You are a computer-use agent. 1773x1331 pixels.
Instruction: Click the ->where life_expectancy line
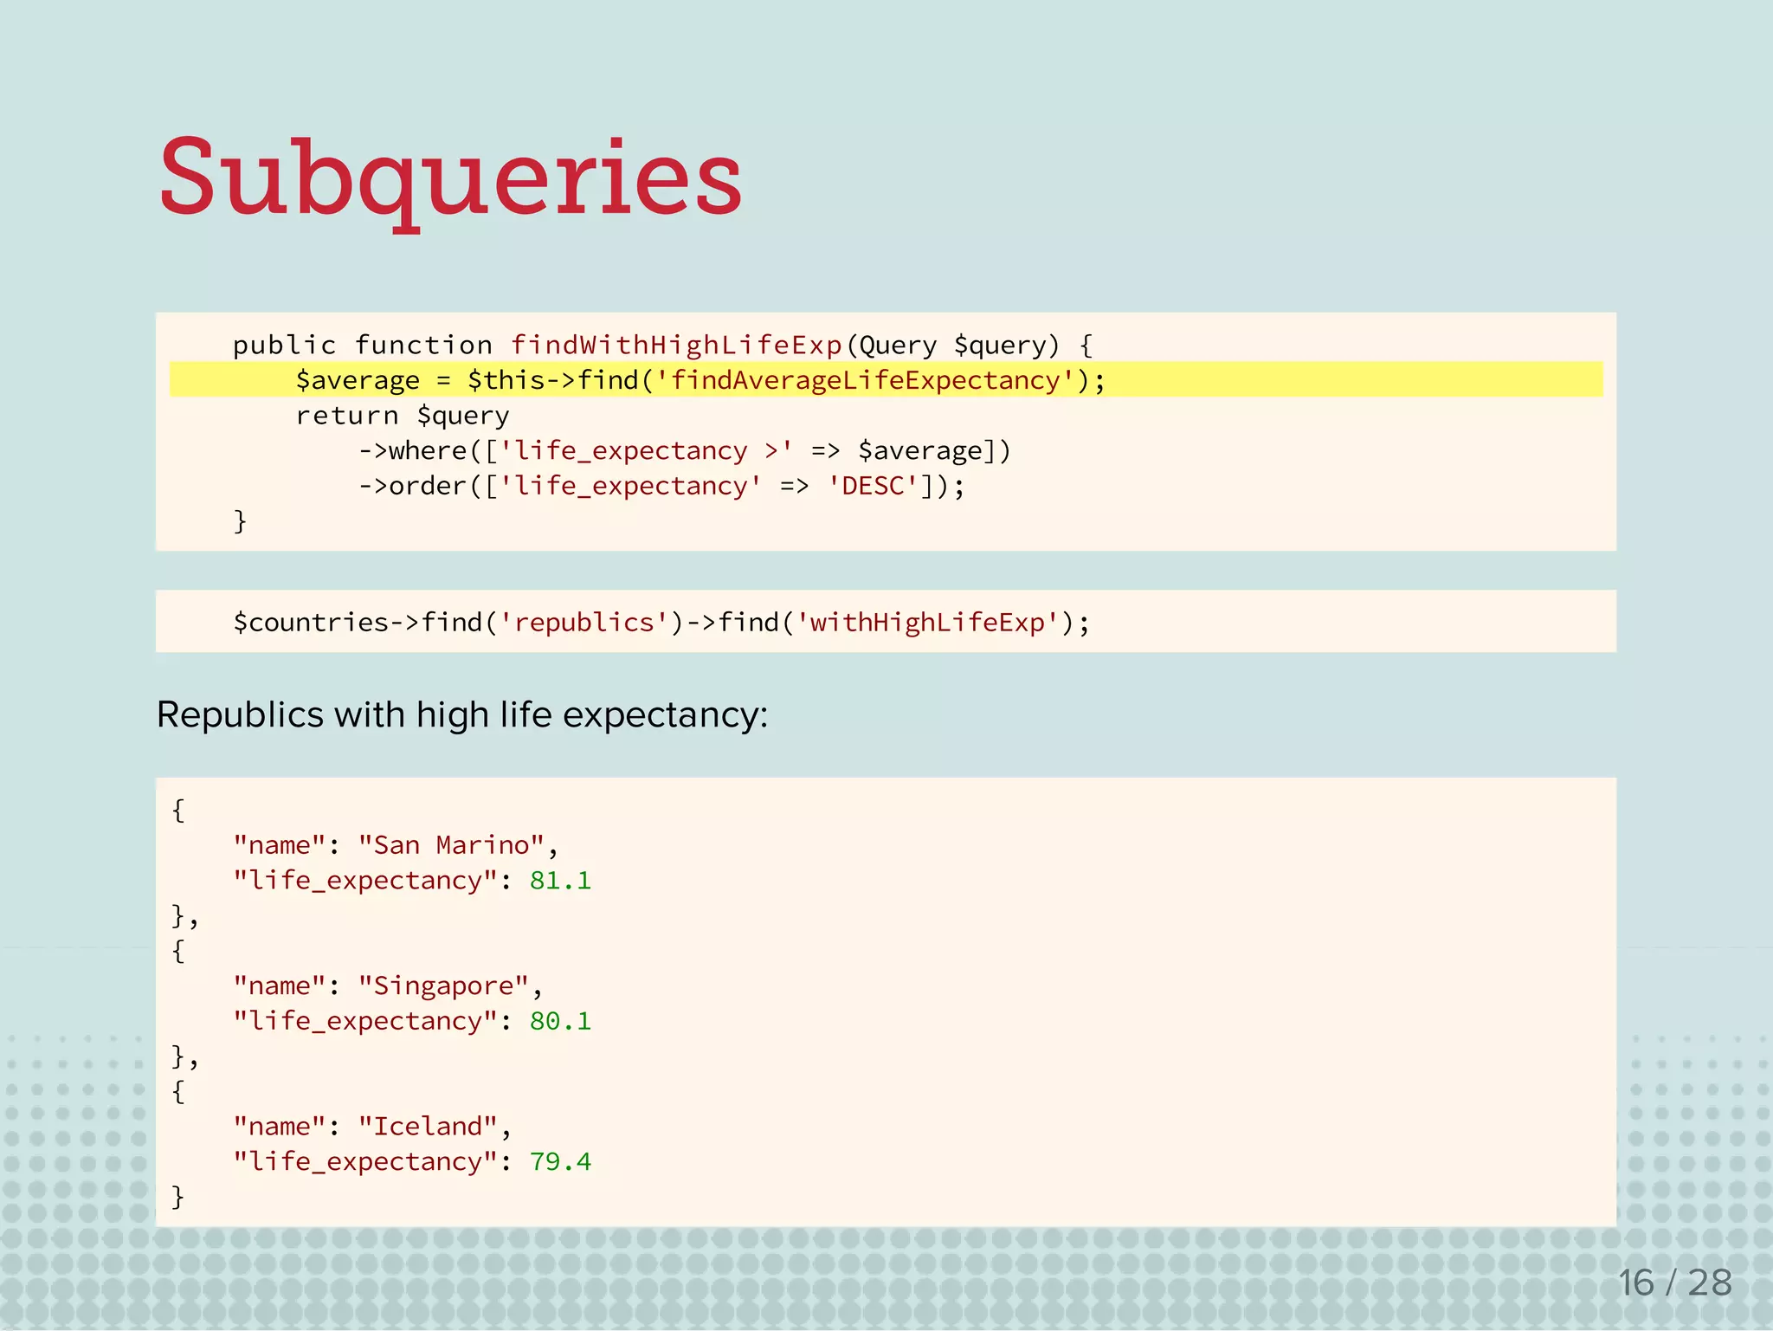pyautogui.click(x=685, y=451)
